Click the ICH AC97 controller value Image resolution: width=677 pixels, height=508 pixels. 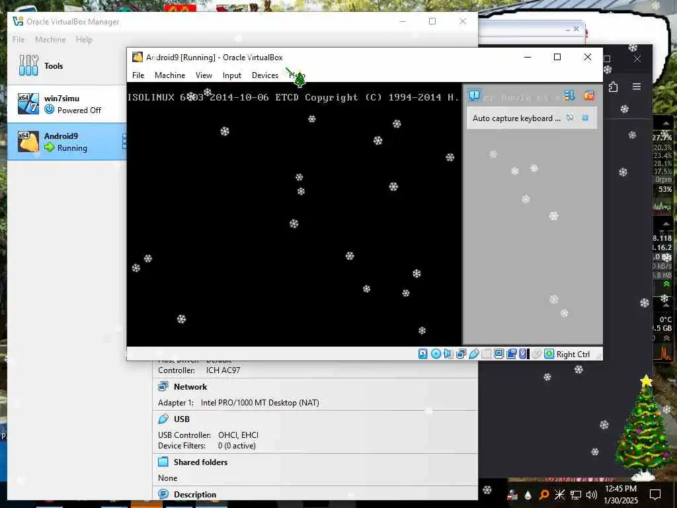(x=223, y=370)
